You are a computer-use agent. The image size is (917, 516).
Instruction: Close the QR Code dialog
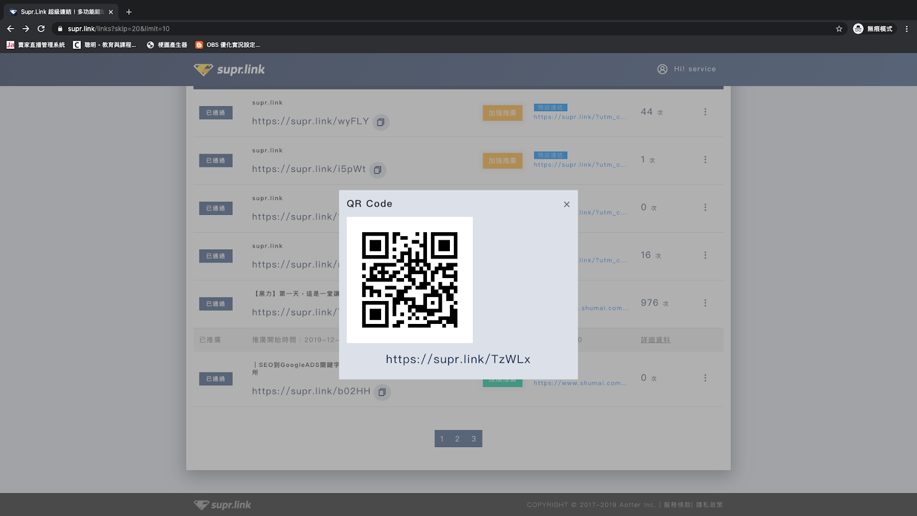(x=567, y=204)
